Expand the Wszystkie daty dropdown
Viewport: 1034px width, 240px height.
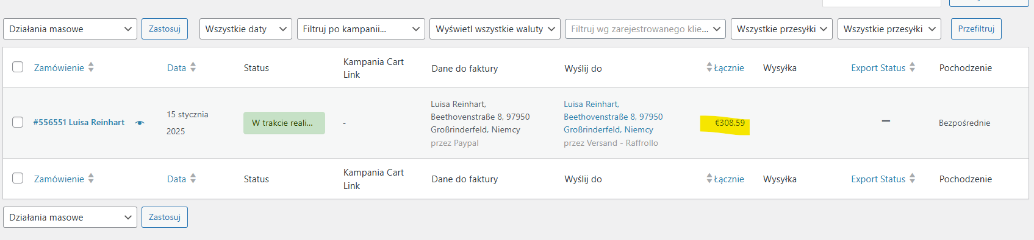click(245, 29)
